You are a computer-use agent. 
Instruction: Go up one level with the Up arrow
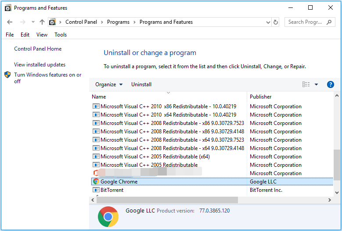(x=42, y=22)
